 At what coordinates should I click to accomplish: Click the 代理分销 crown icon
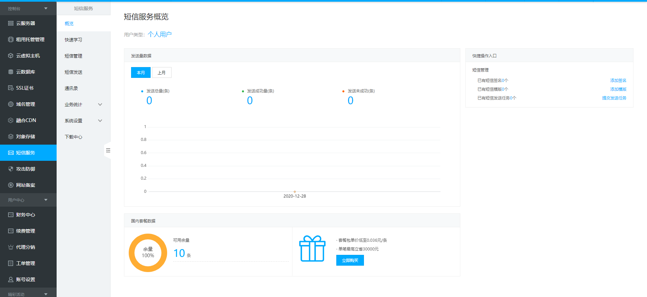coord(11,247)
